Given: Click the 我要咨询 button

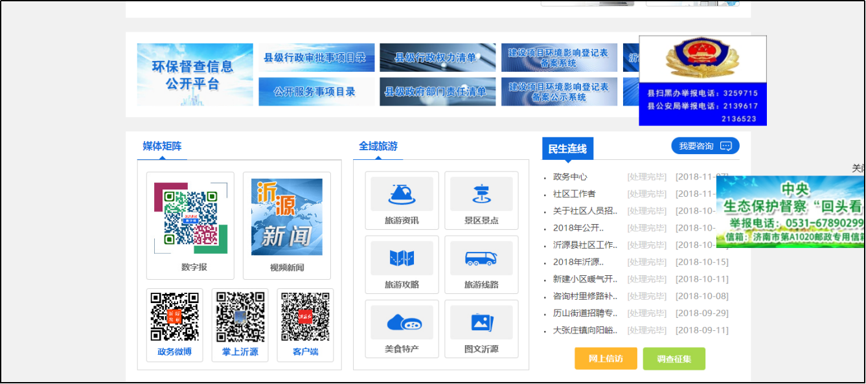Looking at the screenshot, I should pos(705,146).
